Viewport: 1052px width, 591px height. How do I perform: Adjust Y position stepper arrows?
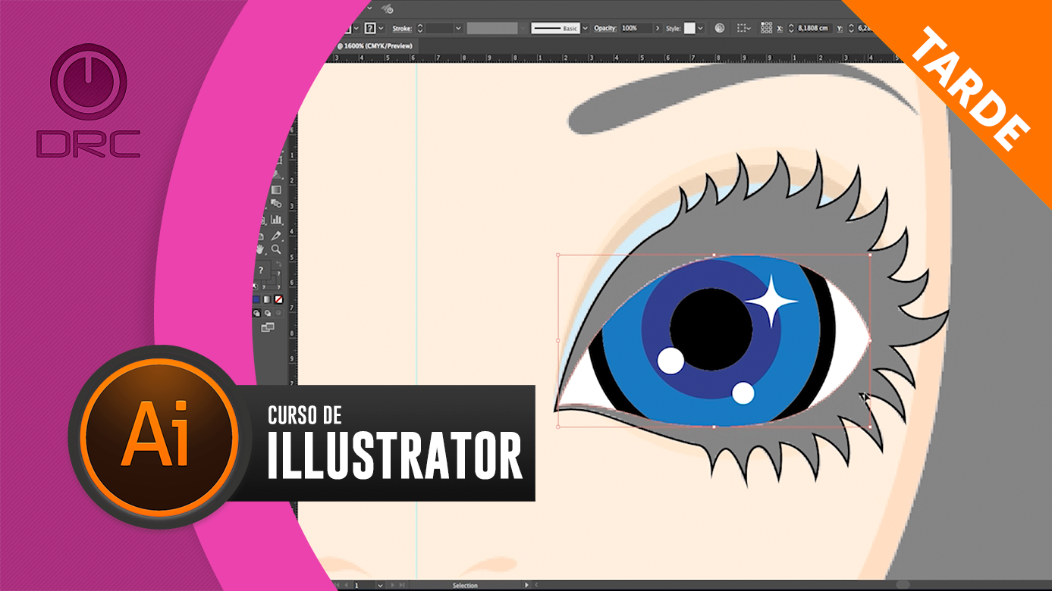(x=851, y=28)
